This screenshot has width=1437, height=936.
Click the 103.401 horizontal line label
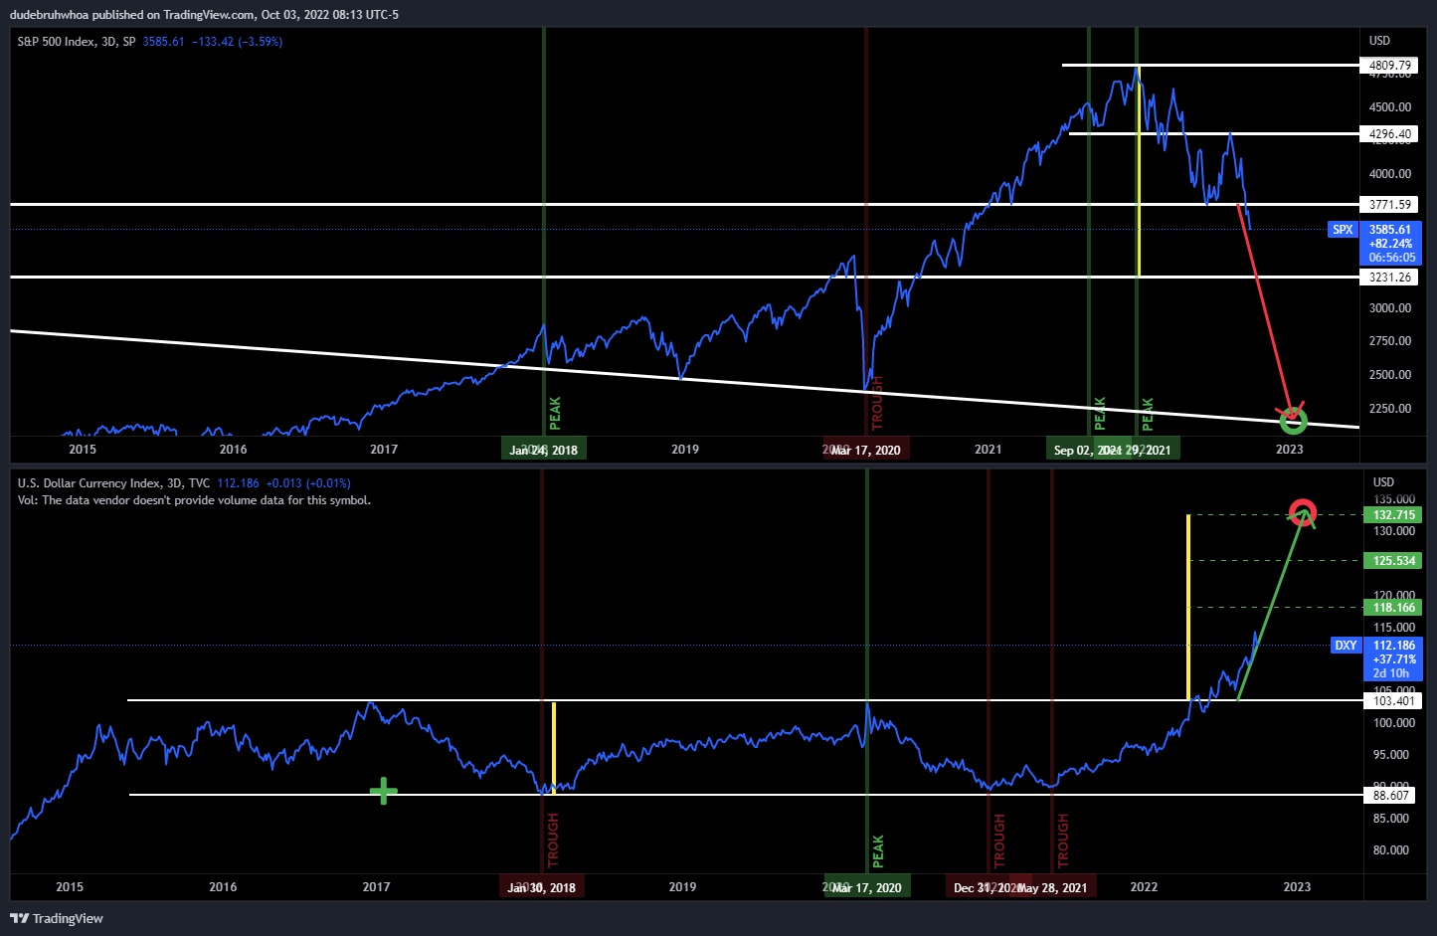tap(1393, 701)
